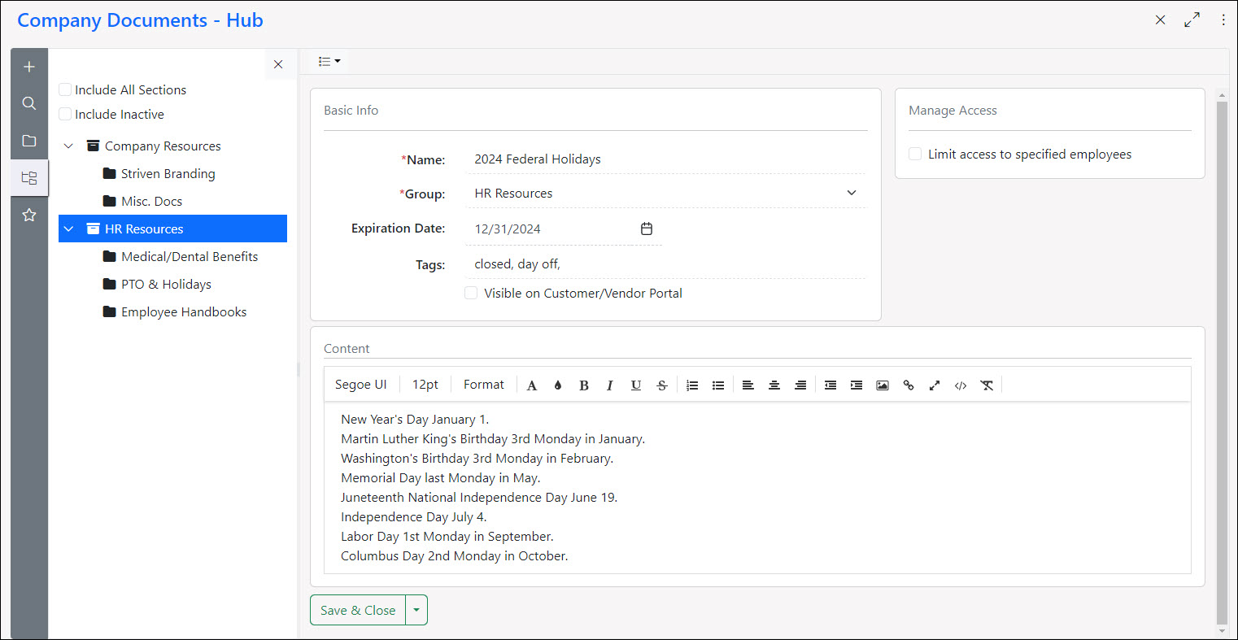
Task: Open the list view dropdown above Basic Info
Action: pyautogui.click(x=329, y=61)
